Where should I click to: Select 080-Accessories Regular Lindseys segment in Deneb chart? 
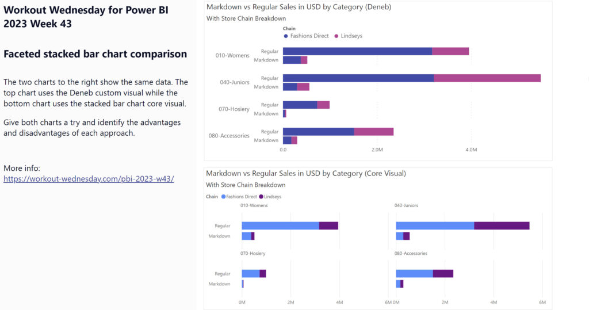373,132
